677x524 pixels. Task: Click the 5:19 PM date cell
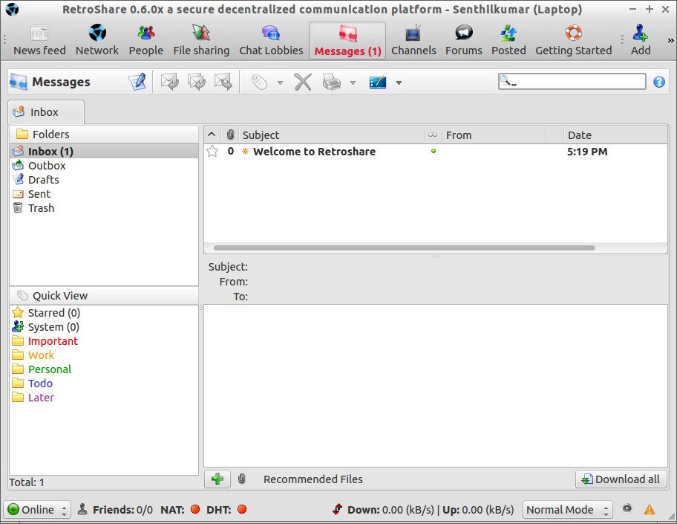[587, 152]
